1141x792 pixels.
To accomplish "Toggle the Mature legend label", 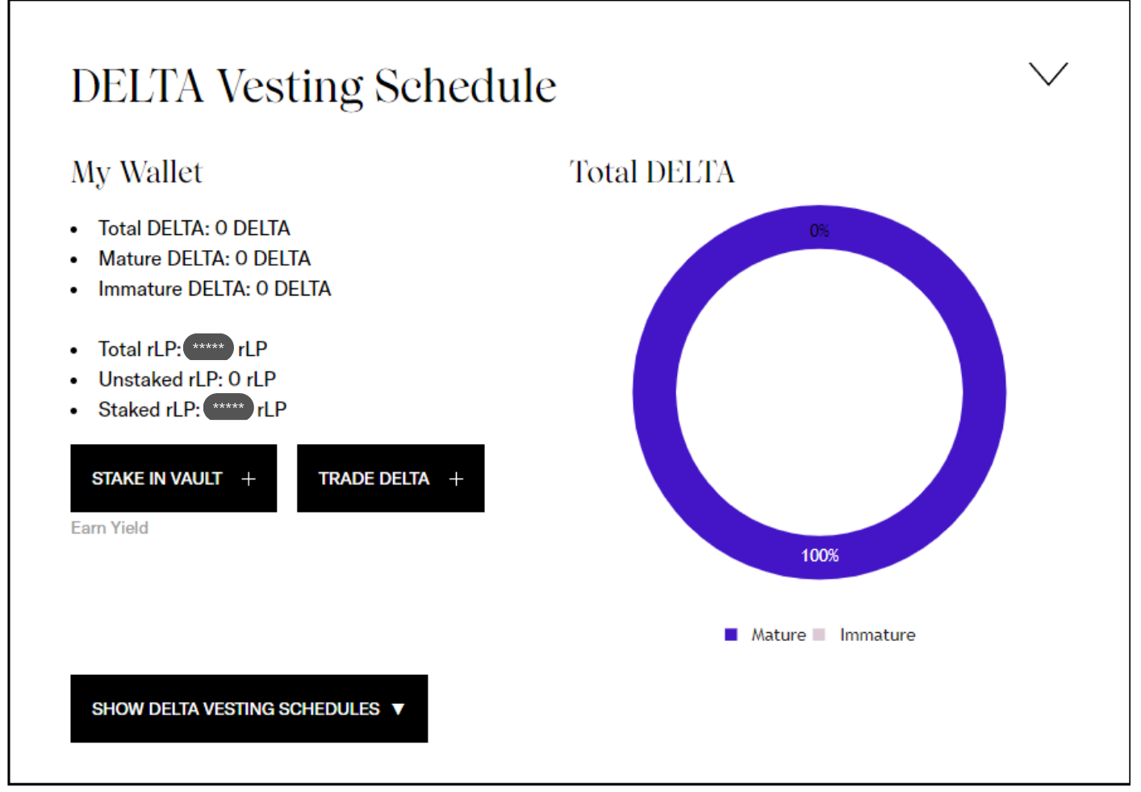I will (779, 635).
